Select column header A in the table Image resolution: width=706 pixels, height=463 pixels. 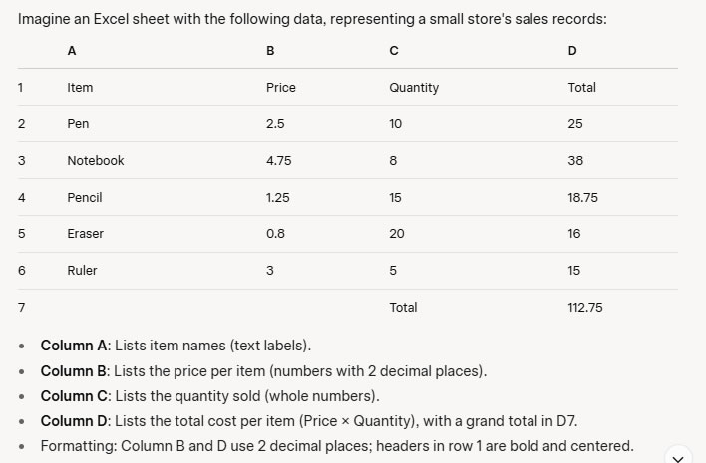pos(72,51)
